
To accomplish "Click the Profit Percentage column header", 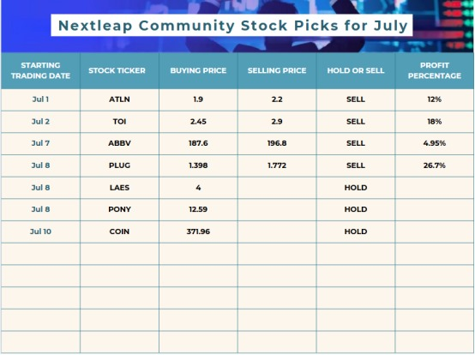I will point(435,70).
